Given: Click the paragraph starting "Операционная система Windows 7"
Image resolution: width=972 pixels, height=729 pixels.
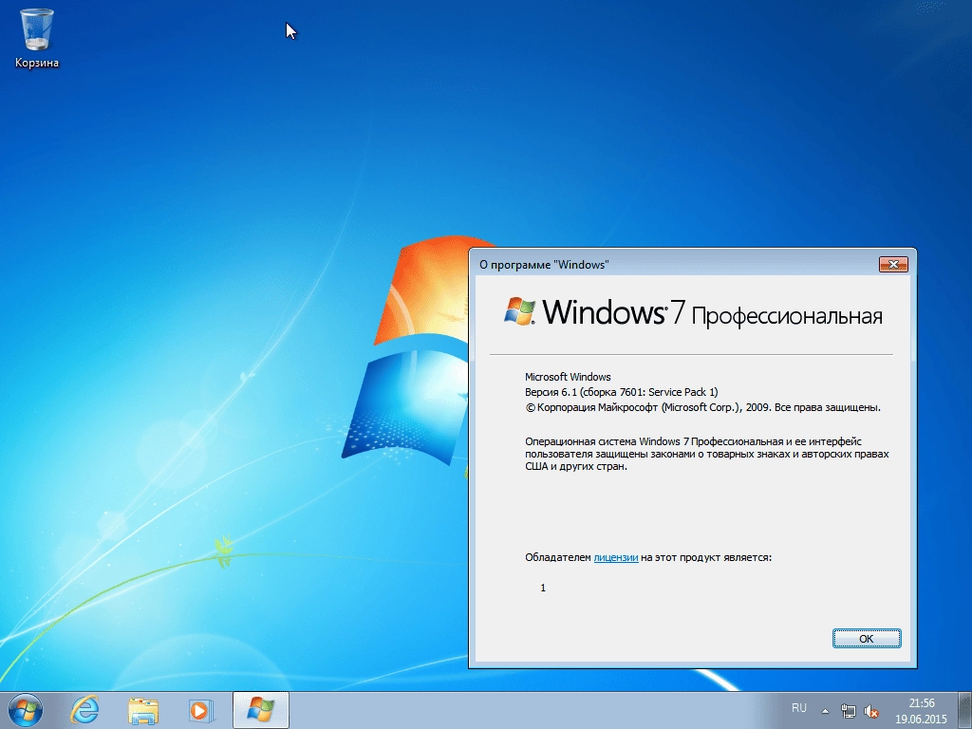Looking at the screenshot, I should click(706, 454).
